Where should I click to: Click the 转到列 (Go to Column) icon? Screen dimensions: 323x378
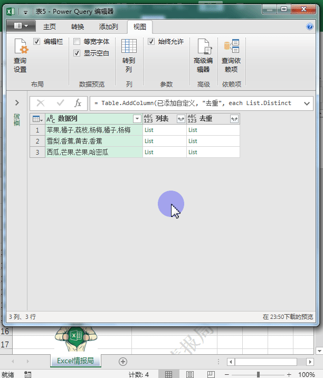(x=129, y=55)
